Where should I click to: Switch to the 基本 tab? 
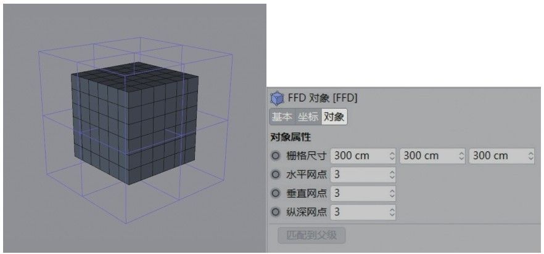pos(282,117)
